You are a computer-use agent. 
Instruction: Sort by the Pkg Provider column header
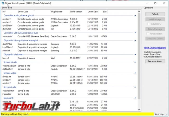pyautogui.click(x=60, y=12)
